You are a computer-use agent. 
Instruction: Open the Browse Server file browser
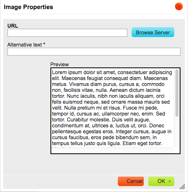click(153, 32)
